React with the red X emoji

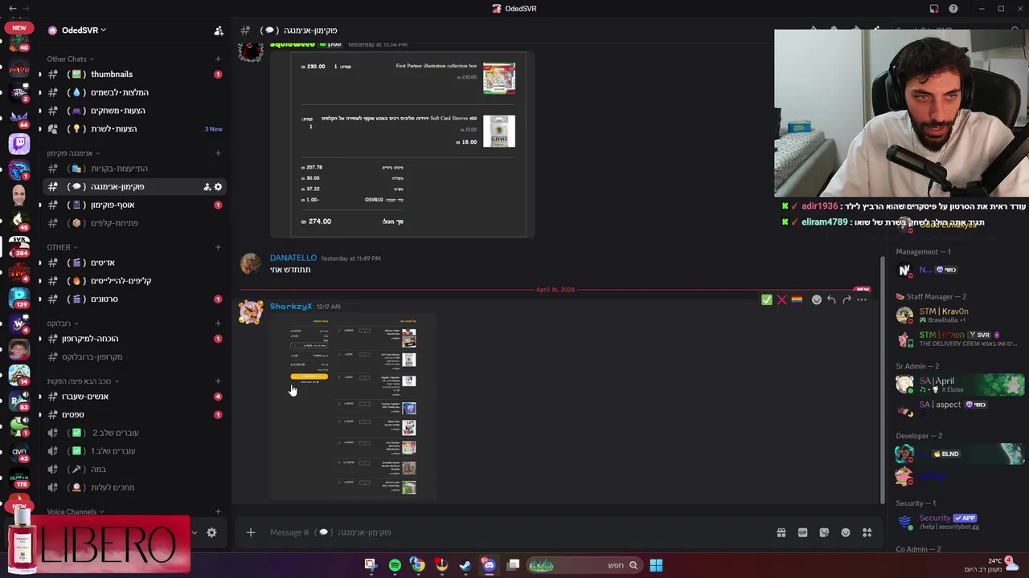[x=781, y=299]
